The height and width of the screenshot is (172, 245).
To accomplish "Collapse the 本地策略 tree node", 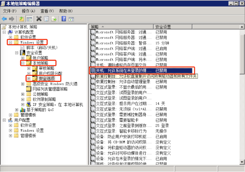I will 23,63.
